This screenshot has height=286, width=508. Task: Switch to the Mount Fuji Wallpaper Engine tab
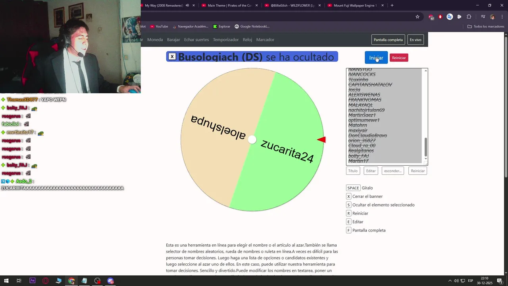click(355, 6)
